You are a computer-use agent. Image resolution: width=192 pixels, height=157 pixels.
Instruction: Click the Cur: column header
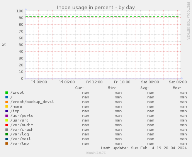[x=79, y=88]
